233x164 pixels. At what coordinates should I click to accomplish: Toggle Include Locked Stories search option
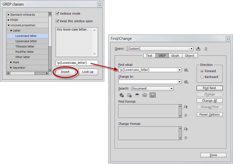(x=129, y=95)
